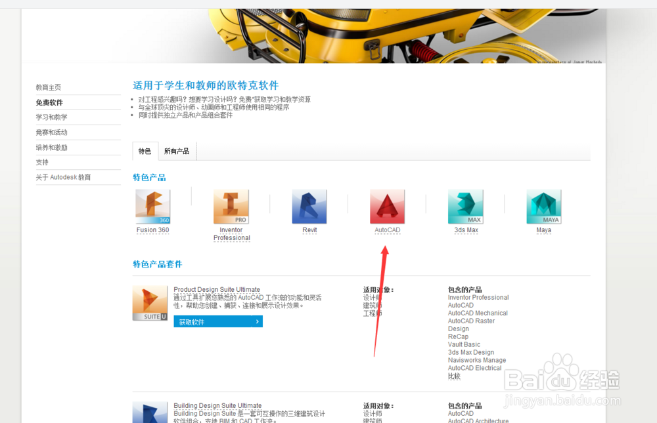Click Vault Basic in included products
The image size is (657, 423).
(464, 344)
